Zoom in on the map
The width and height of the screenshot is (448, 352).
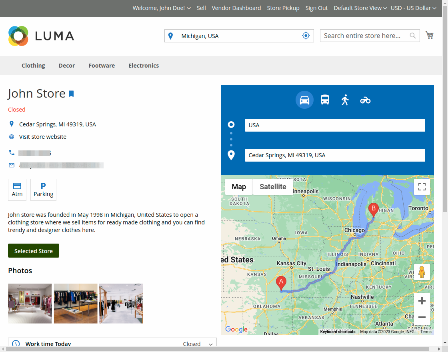click(422, 301)
